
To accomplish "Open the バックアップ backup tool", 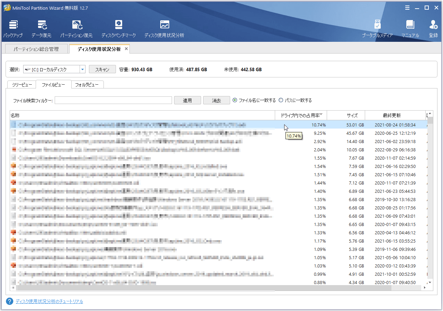I will [x=13, y=28].
